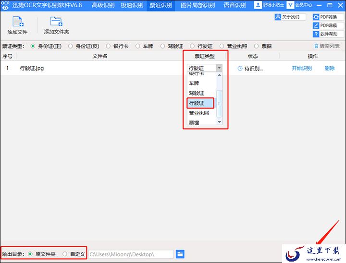Click the dropdown list scroll-down arrow
346x263 pixels.
(x=219, y=122)
